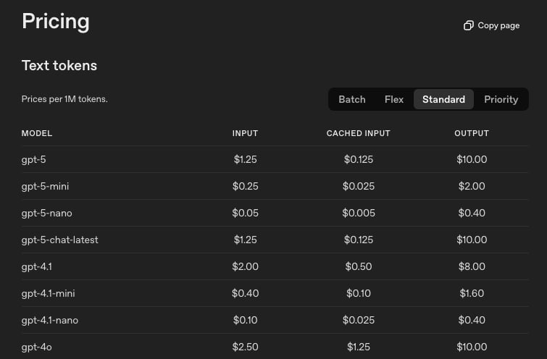Click gpt-5-mini output price $2.00
The height and width of the screenshot is (359, 547).
[472, 186]
